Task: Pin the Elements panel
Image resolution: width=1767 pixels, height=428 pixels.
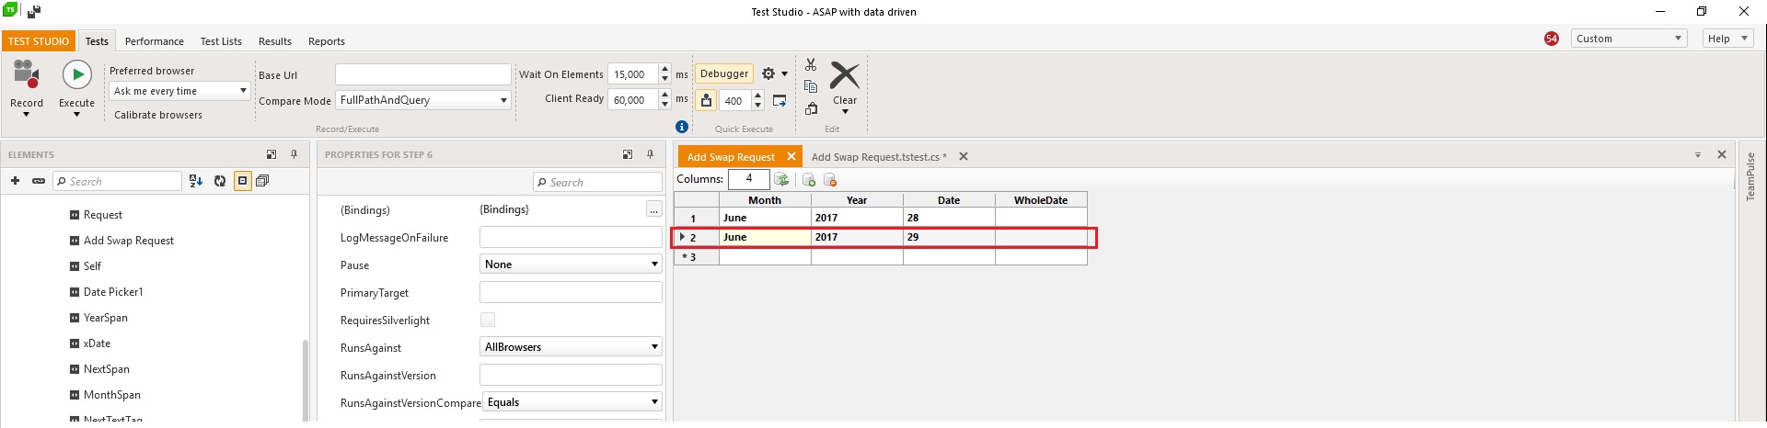Action: click(294, 154)
